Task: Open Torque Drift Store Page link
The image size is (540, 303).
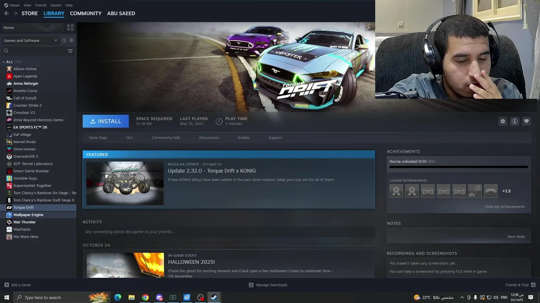Action: click(98, 138)
